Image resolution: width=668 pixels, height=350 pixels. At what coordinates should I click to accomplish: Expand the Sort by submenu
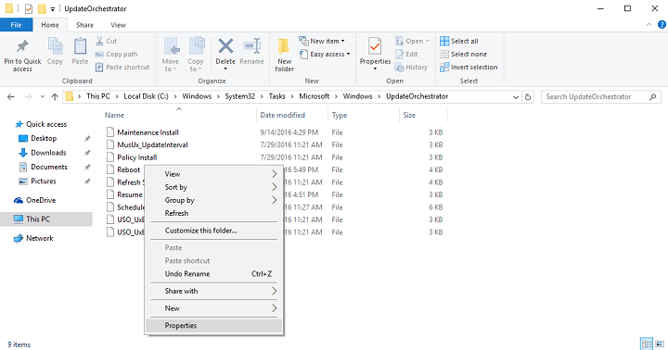pyautogui.click(x=275, y=187)
